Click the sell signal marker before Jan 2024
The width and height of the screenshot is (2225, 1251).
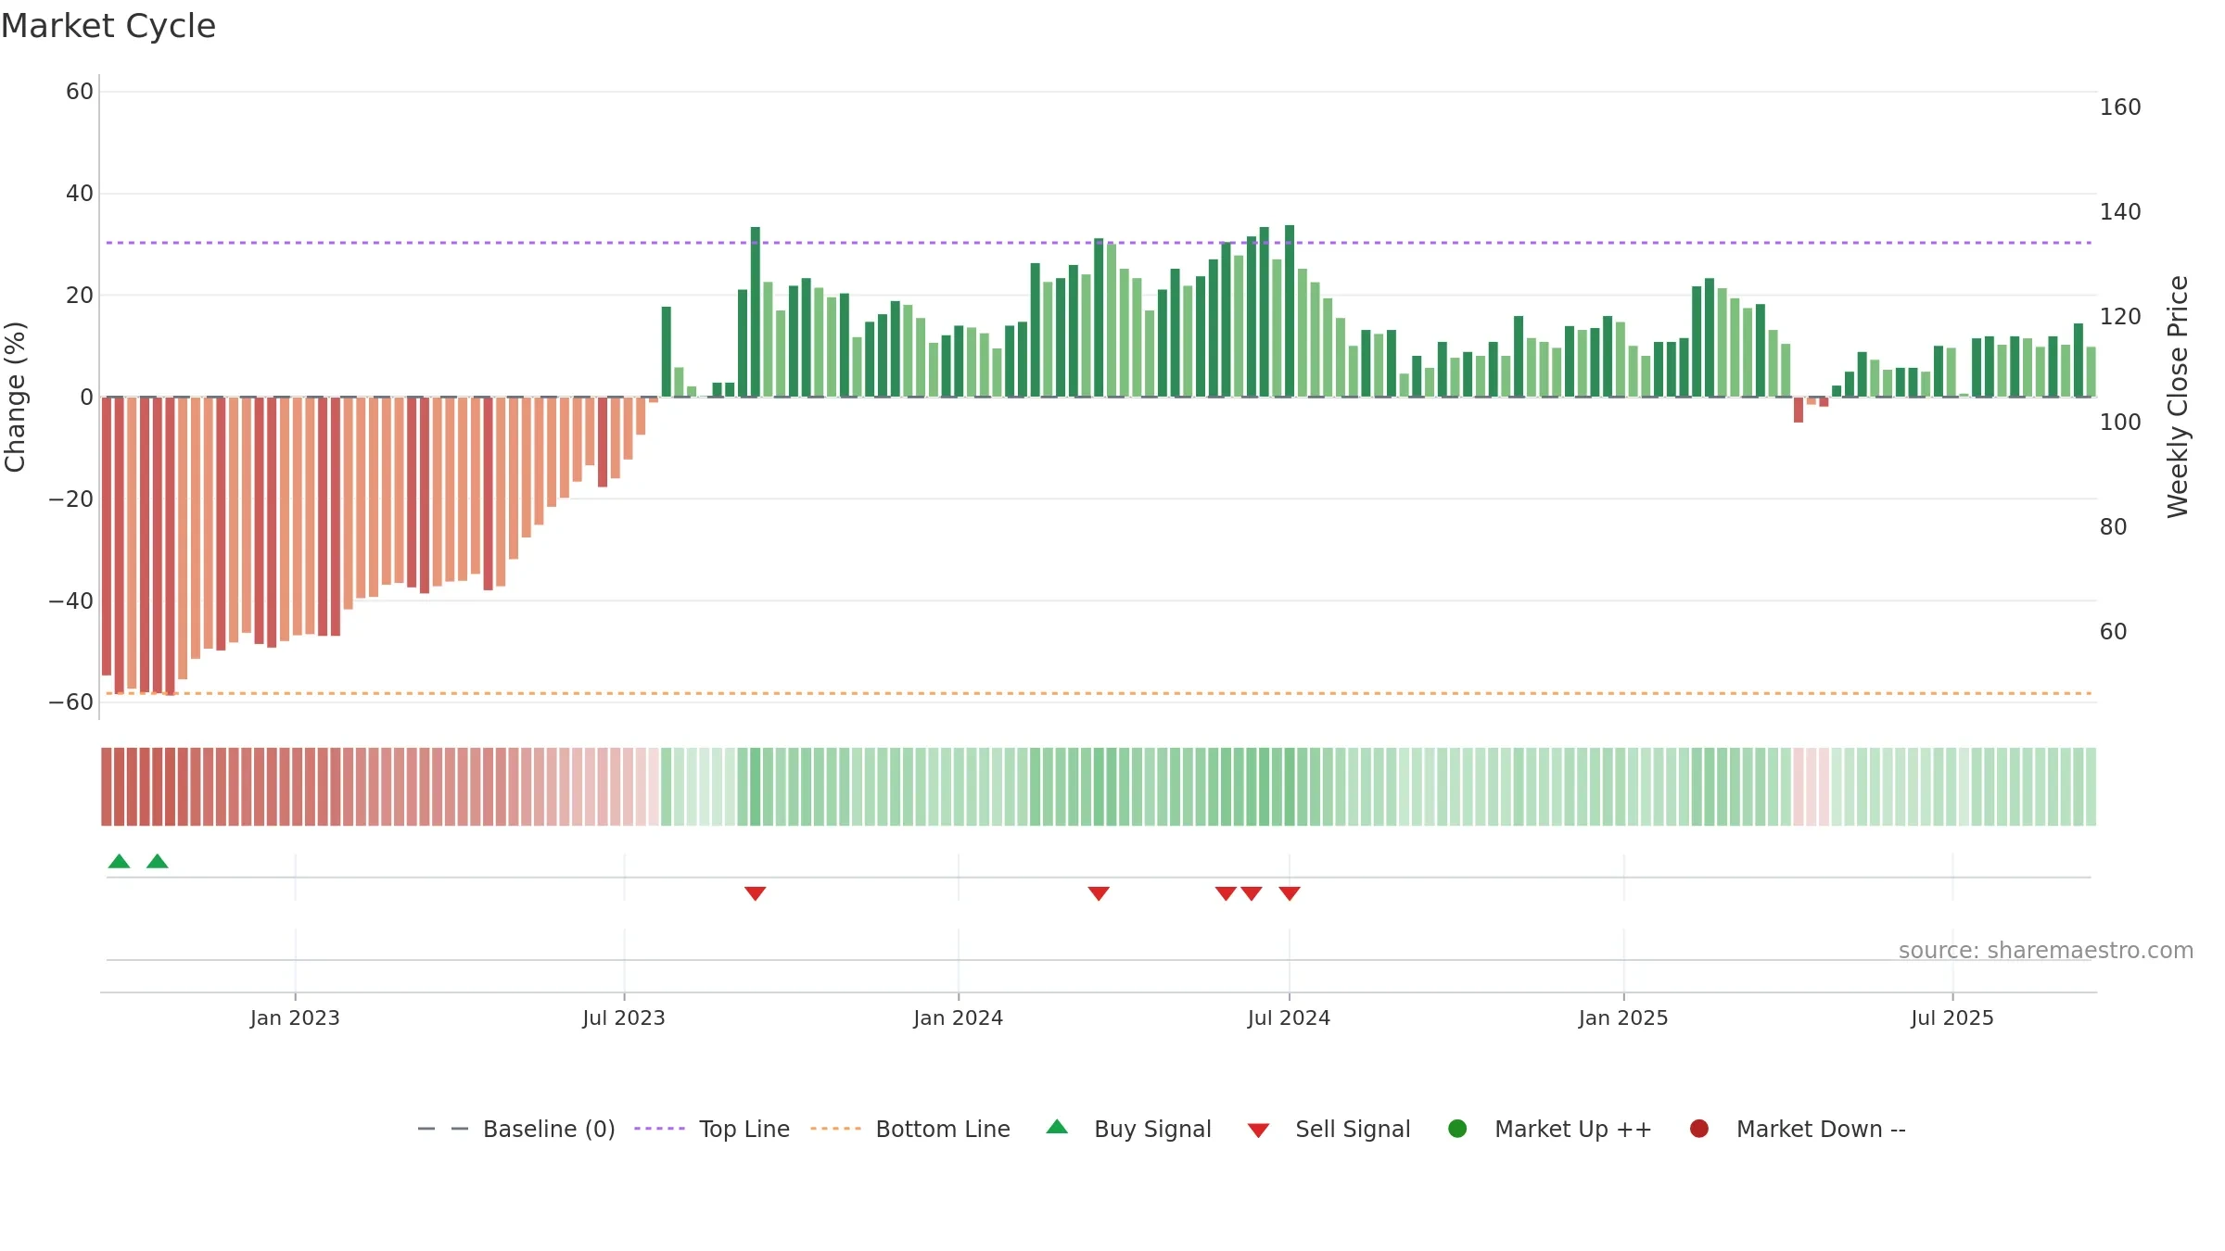tap(756, 893)
